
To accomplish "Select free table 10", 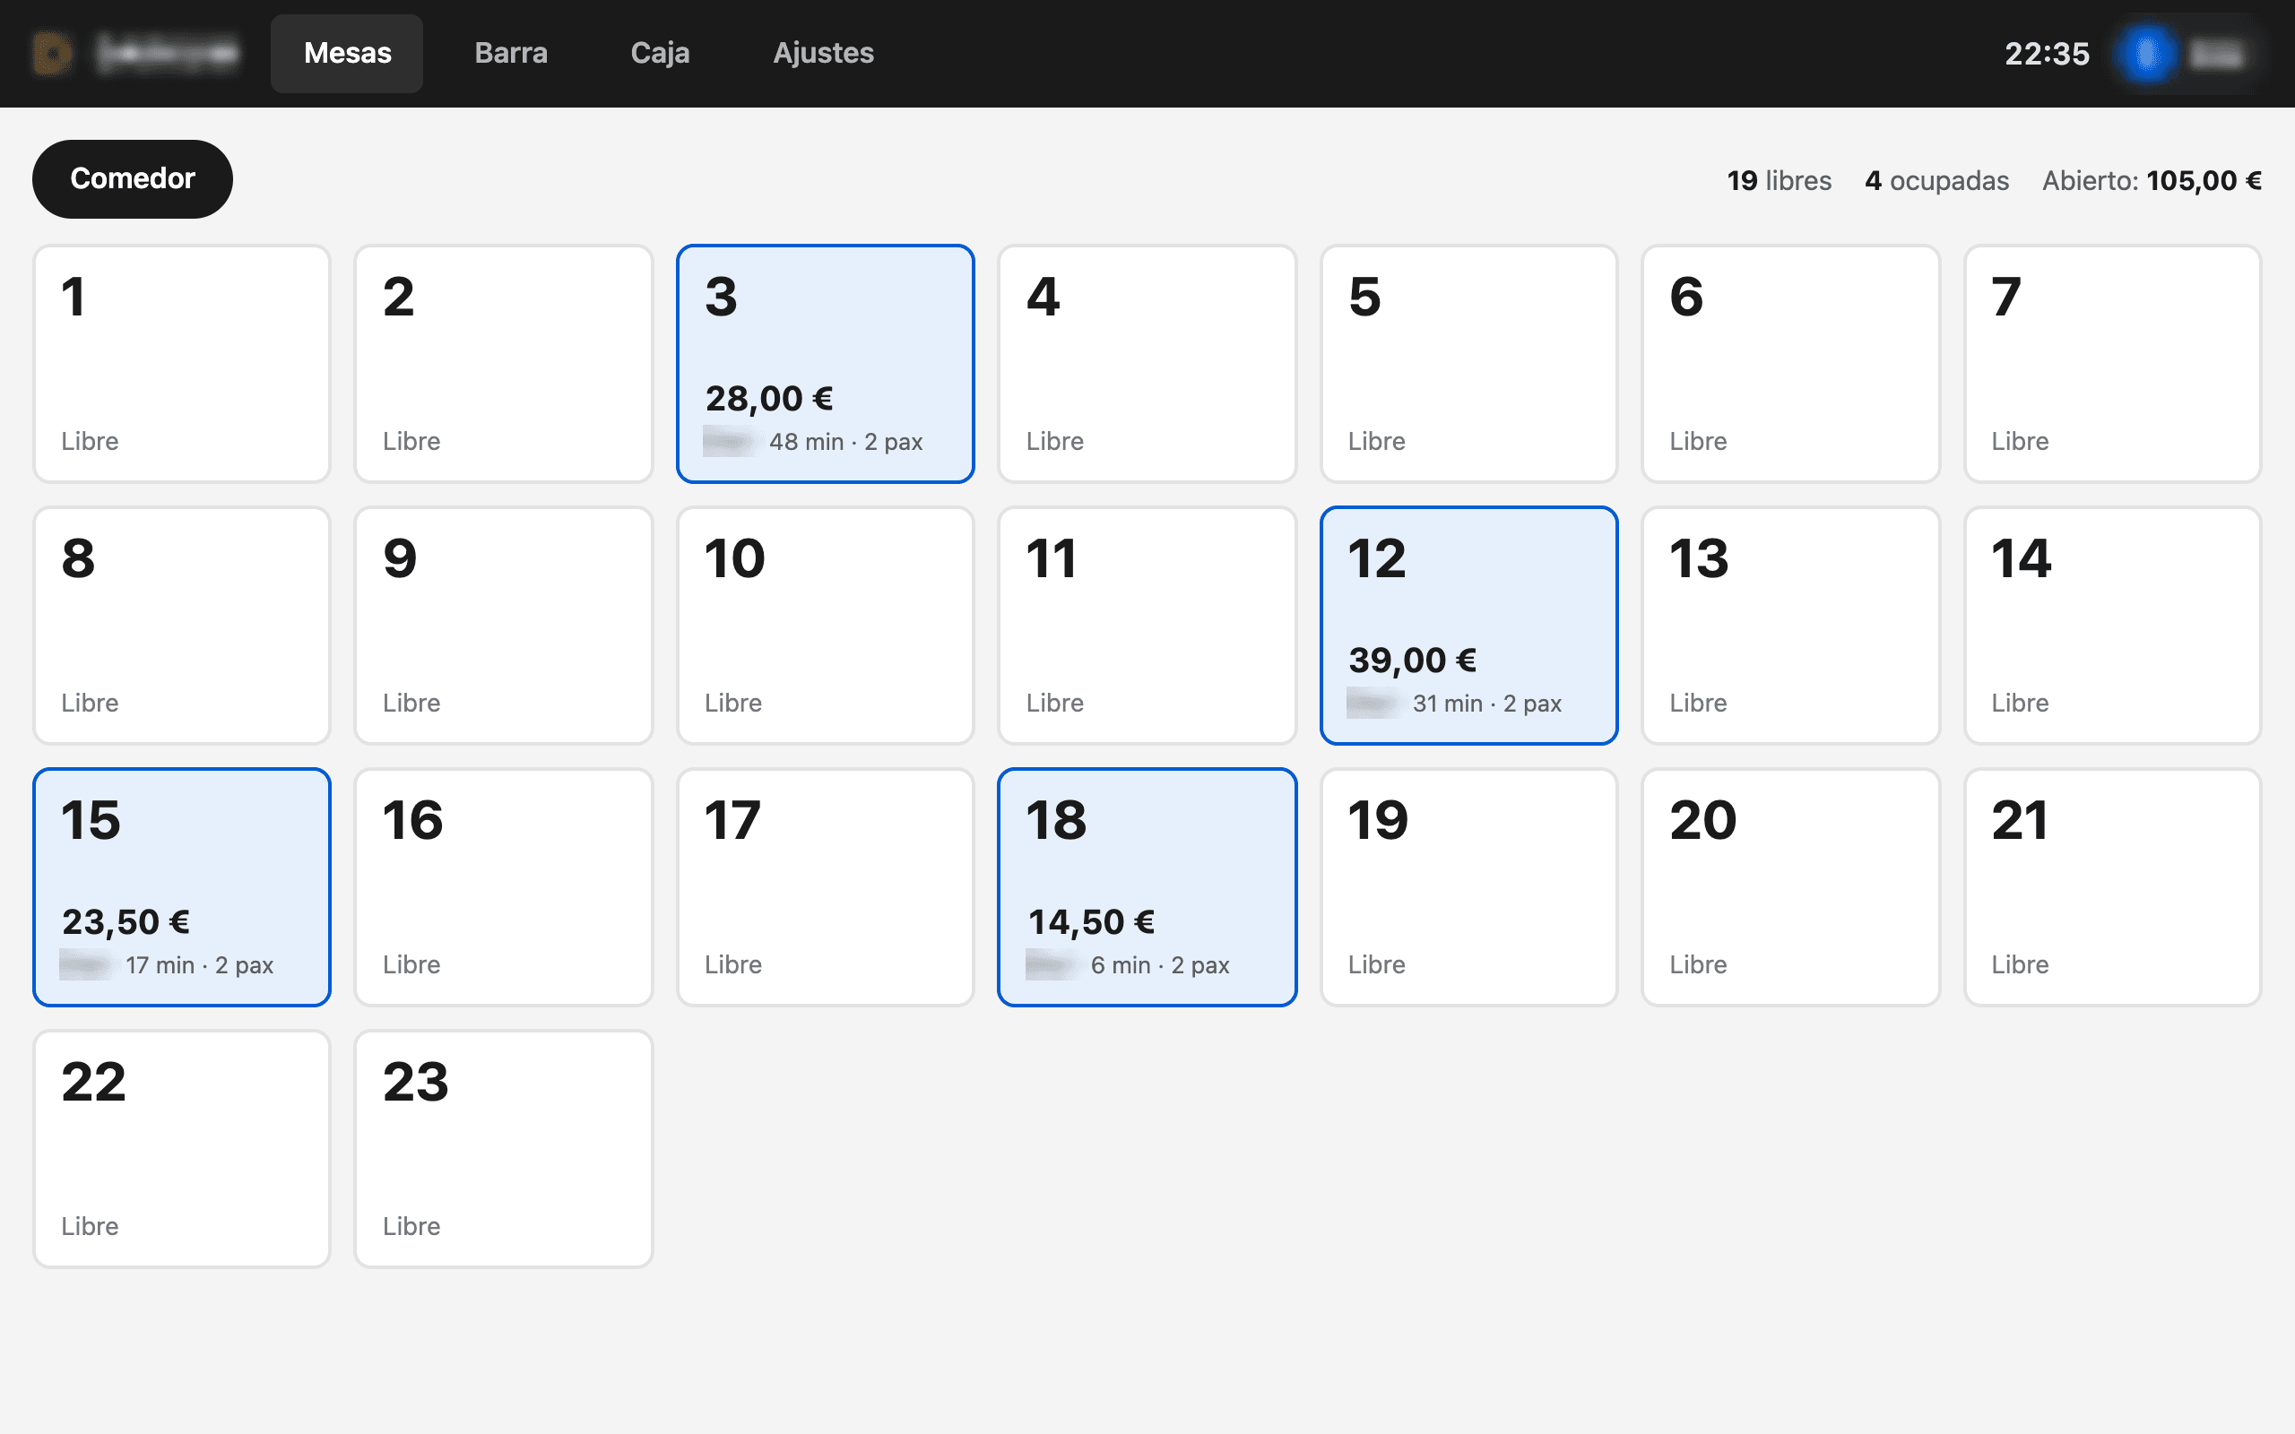I will pos(825,626).
